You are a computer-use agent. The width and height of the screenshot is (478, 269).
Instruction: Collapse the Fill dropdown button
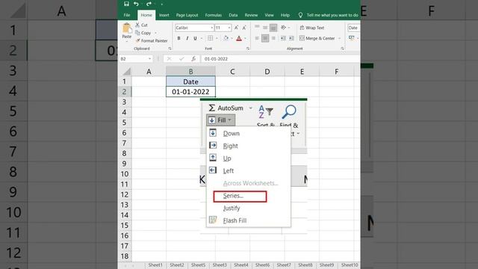220,120
